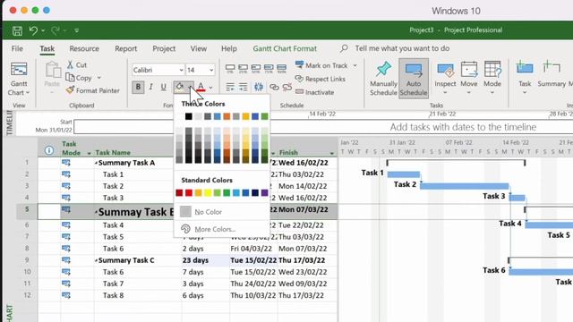Image resolution: width=573 pixels, height=322 pixels.
Task: Collapse Summary Task C outline
Action: click(x=96, y=260)
